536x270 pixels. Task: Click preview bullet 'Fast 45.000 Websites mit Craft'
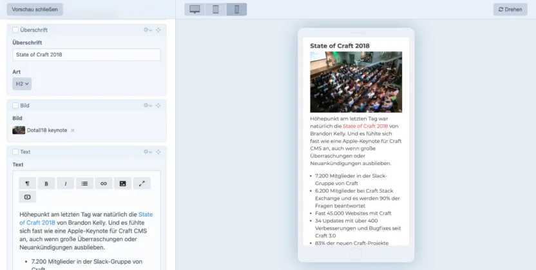[353, 213]
